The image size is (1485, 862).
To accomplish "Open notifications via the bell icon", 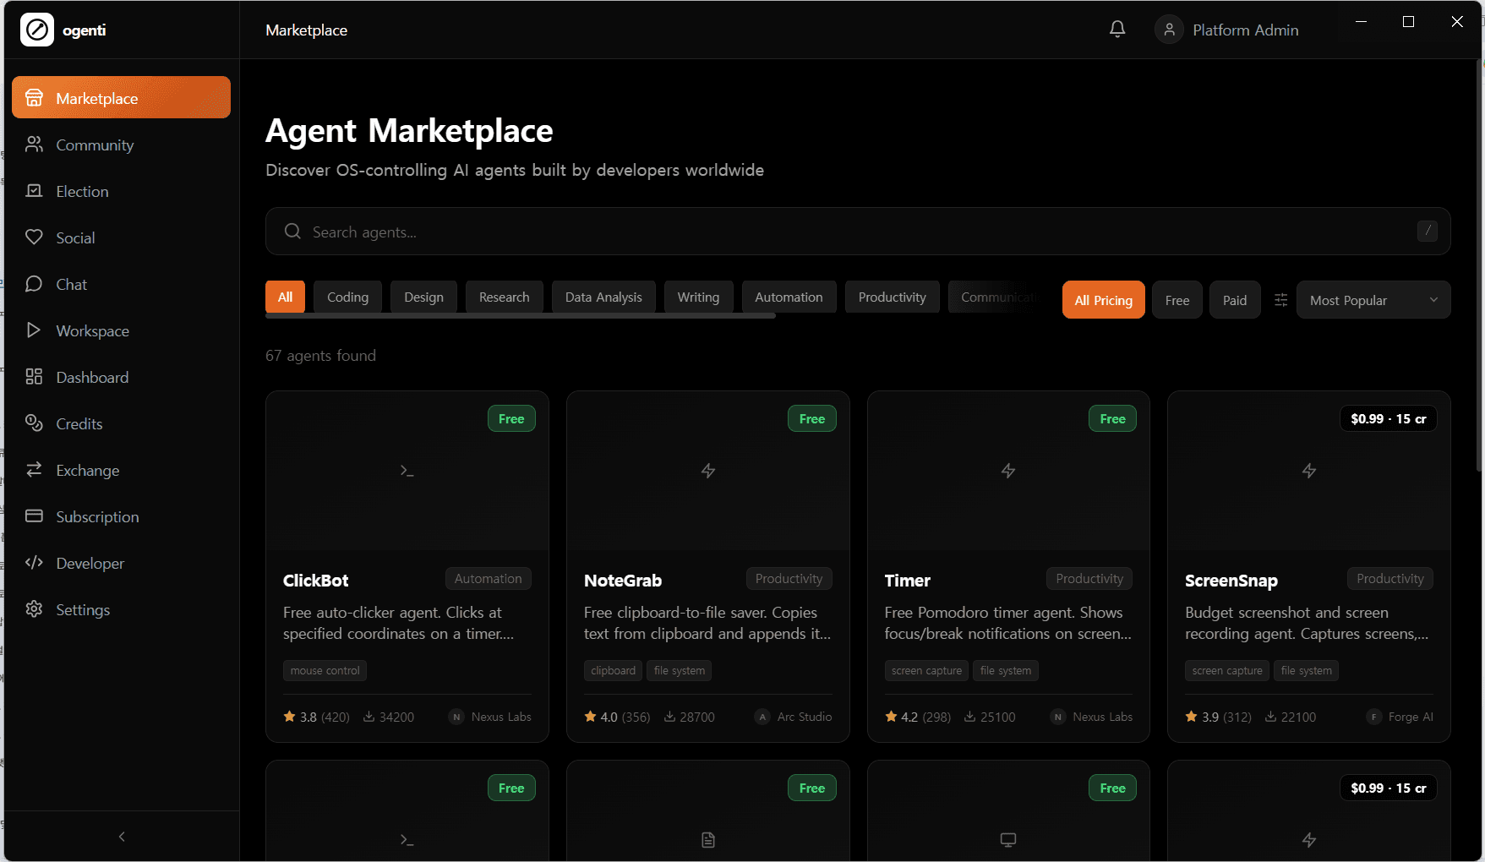I will (x=1116, y=29).
